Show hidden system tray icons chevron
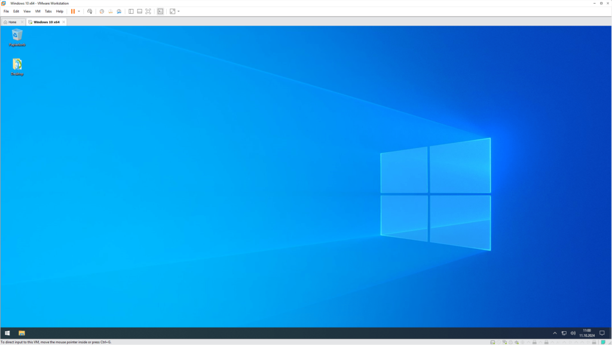The width and height of the screenshot is (612, 345). [555, 333]
